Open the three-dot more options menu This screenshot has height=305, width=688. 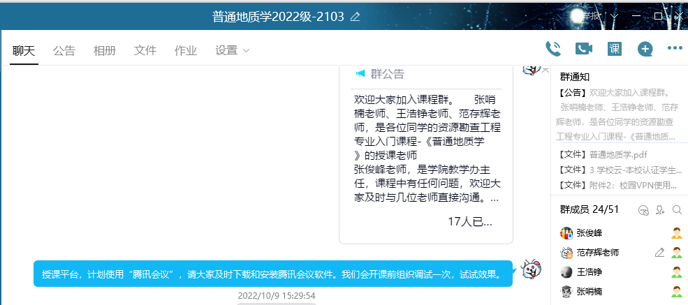pyautogui.click(x=674, y=49)
